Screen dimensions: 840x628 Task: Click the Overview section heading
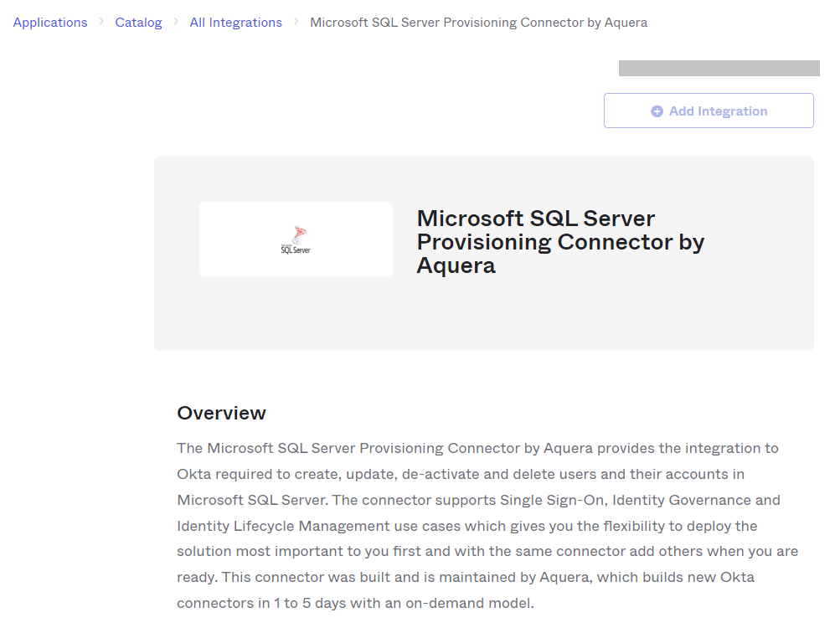[221, 413]
